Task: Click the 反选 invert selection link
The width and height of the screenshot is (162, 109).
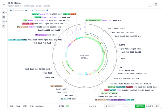Action: pyautogui.click(x=67, y=106)
